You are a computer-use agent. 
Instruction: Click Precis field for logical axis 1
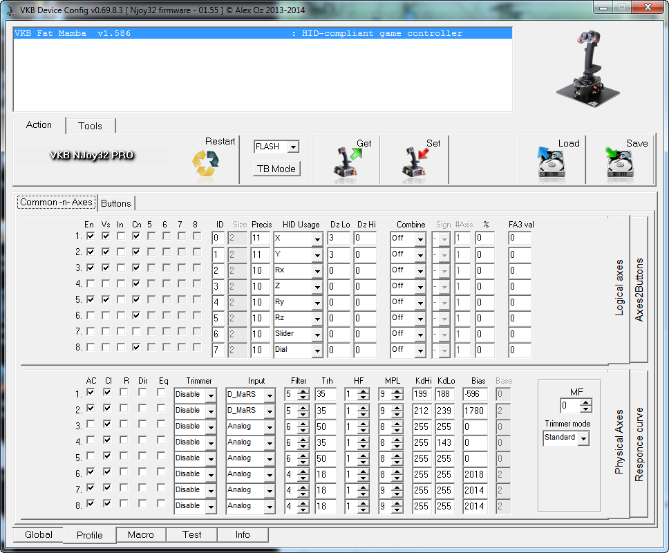(x=260, y=238)
